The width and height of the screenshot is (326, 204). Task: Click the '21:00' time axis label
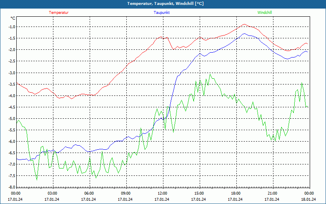(272, 193)
